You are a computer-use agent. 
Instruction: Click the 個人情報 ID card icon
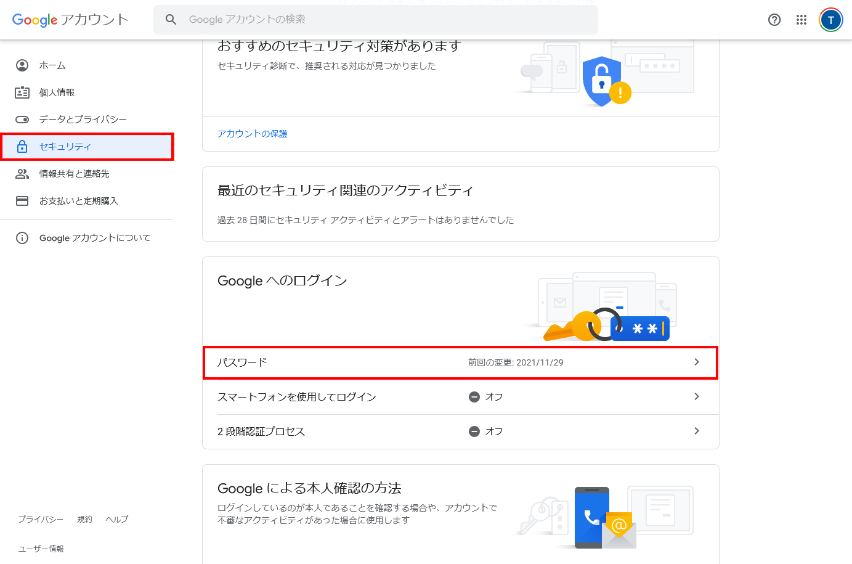[x=22, y=92]
